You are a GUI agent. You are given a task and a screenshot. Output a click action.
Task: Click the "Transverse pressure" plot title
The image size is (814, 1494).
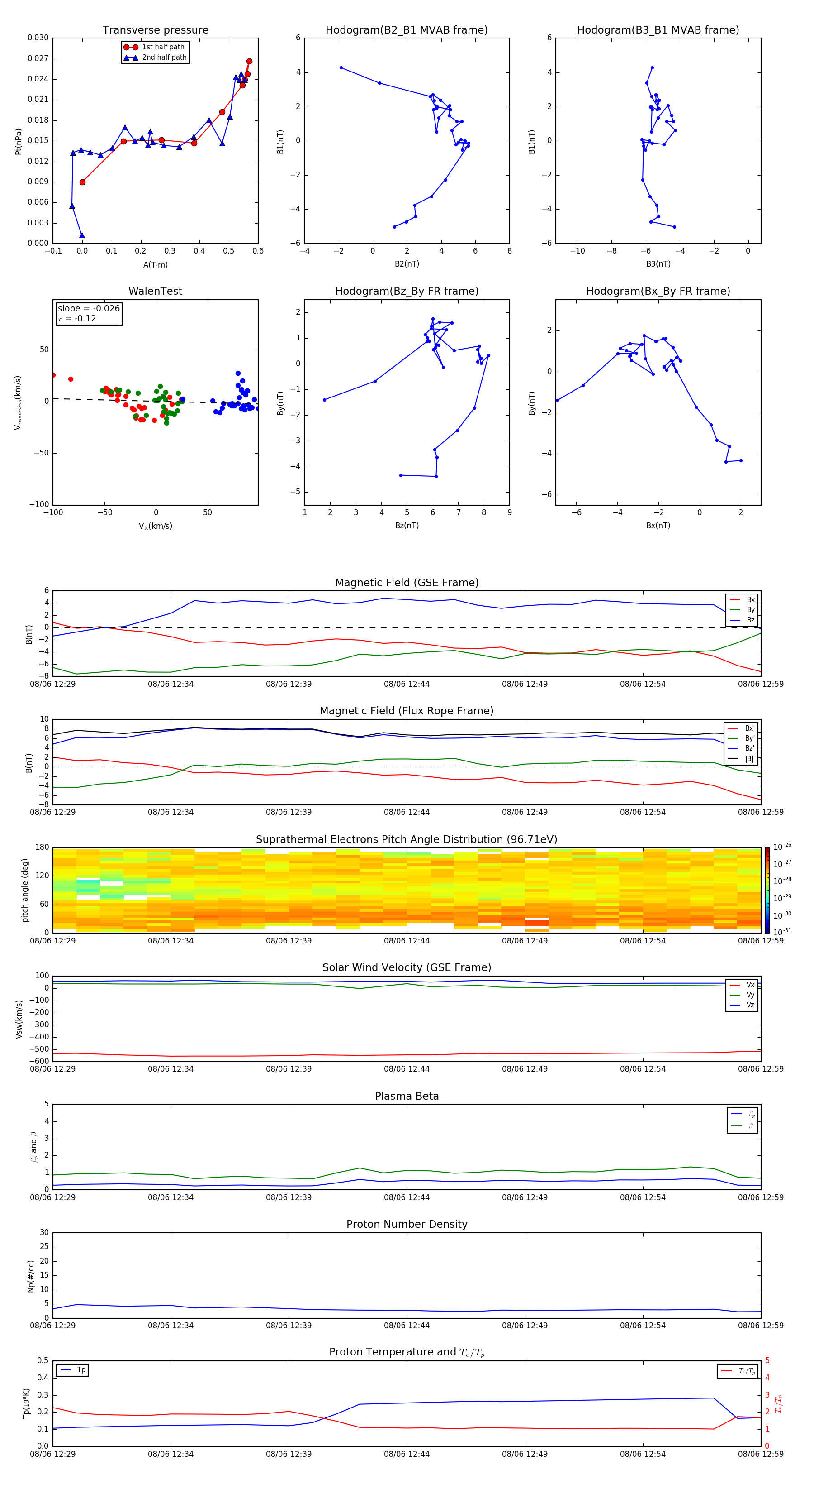pyautogui.click(x=155, y=30)
